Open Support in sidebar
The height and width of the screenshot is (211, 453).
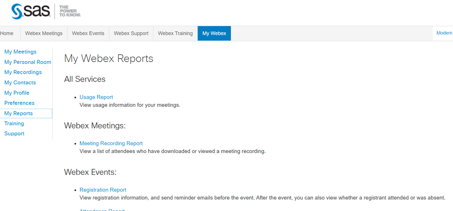[x=15, y=134]
